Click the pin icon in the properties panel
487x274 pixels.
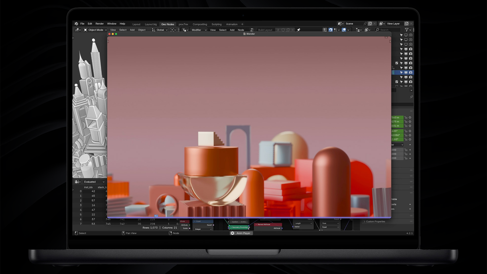coord(411,97)
